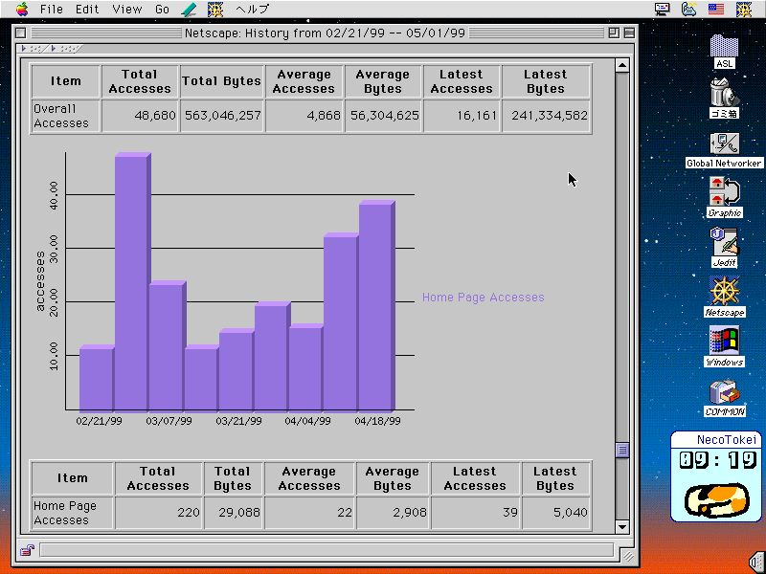Click the US flag keyboard icon
The width and height of the screenshot is (766, 574).
pos(715,9)
